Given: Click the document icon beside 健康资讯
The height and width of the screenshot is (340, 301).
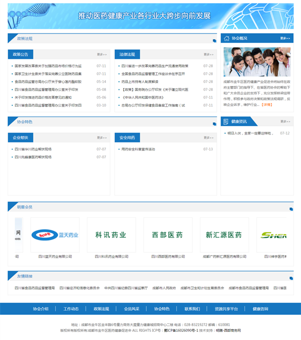Looking at the screenshot, I should tap(227, 121).
